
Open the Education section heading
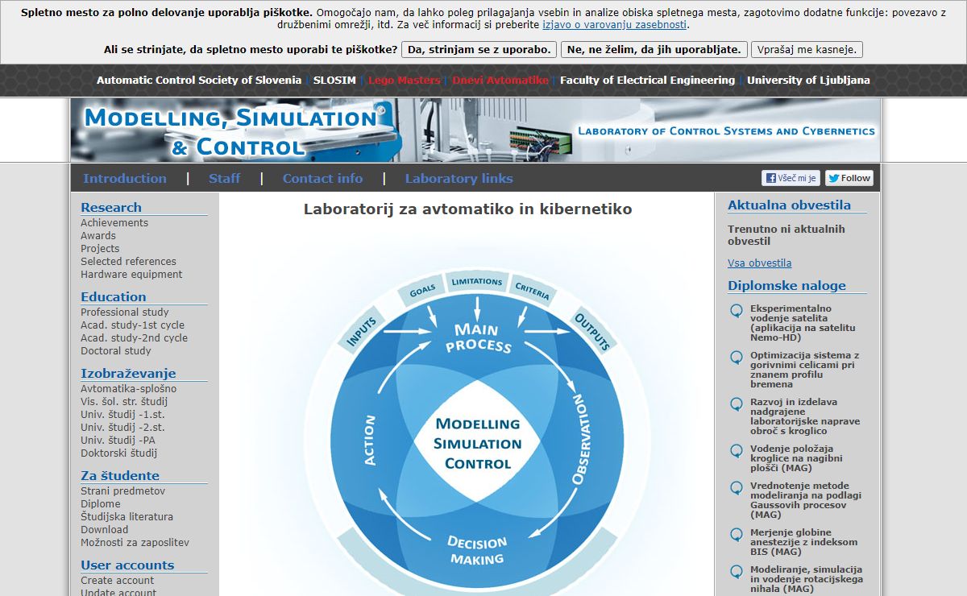point(114,296)
